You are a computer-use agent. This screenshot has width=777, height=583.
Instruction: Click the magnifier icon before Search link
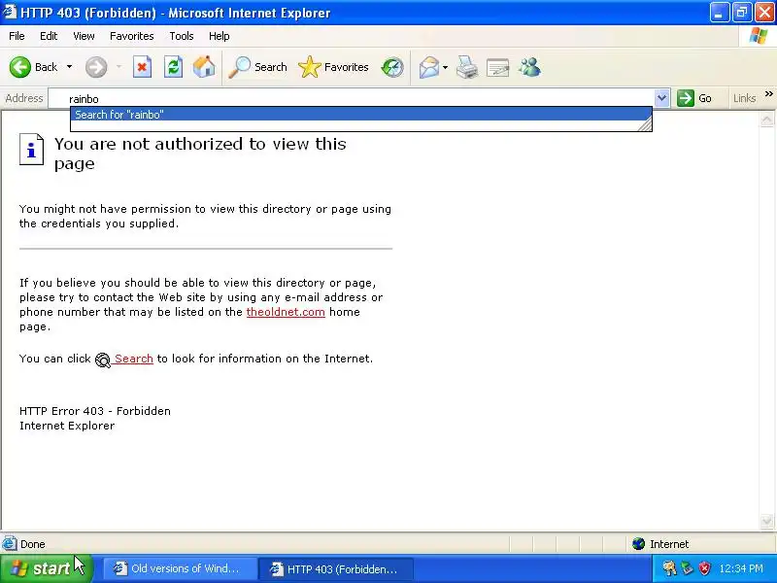(x=103, y=360)
